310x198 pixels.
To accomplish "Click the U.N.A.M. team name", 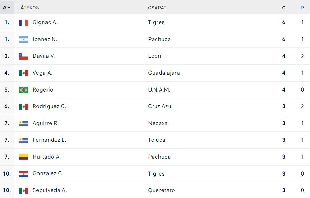I will click(159, 90).
